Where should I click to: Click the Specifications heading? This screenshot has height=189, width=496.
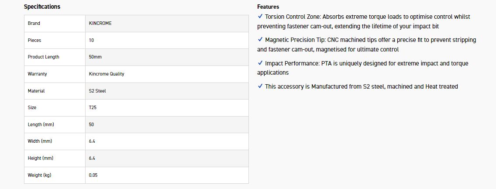tap(42, 7)
